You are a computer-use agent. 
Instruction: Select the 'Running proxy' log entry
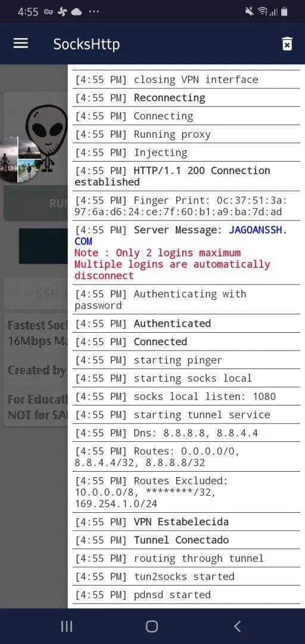(x=186, y=134)
